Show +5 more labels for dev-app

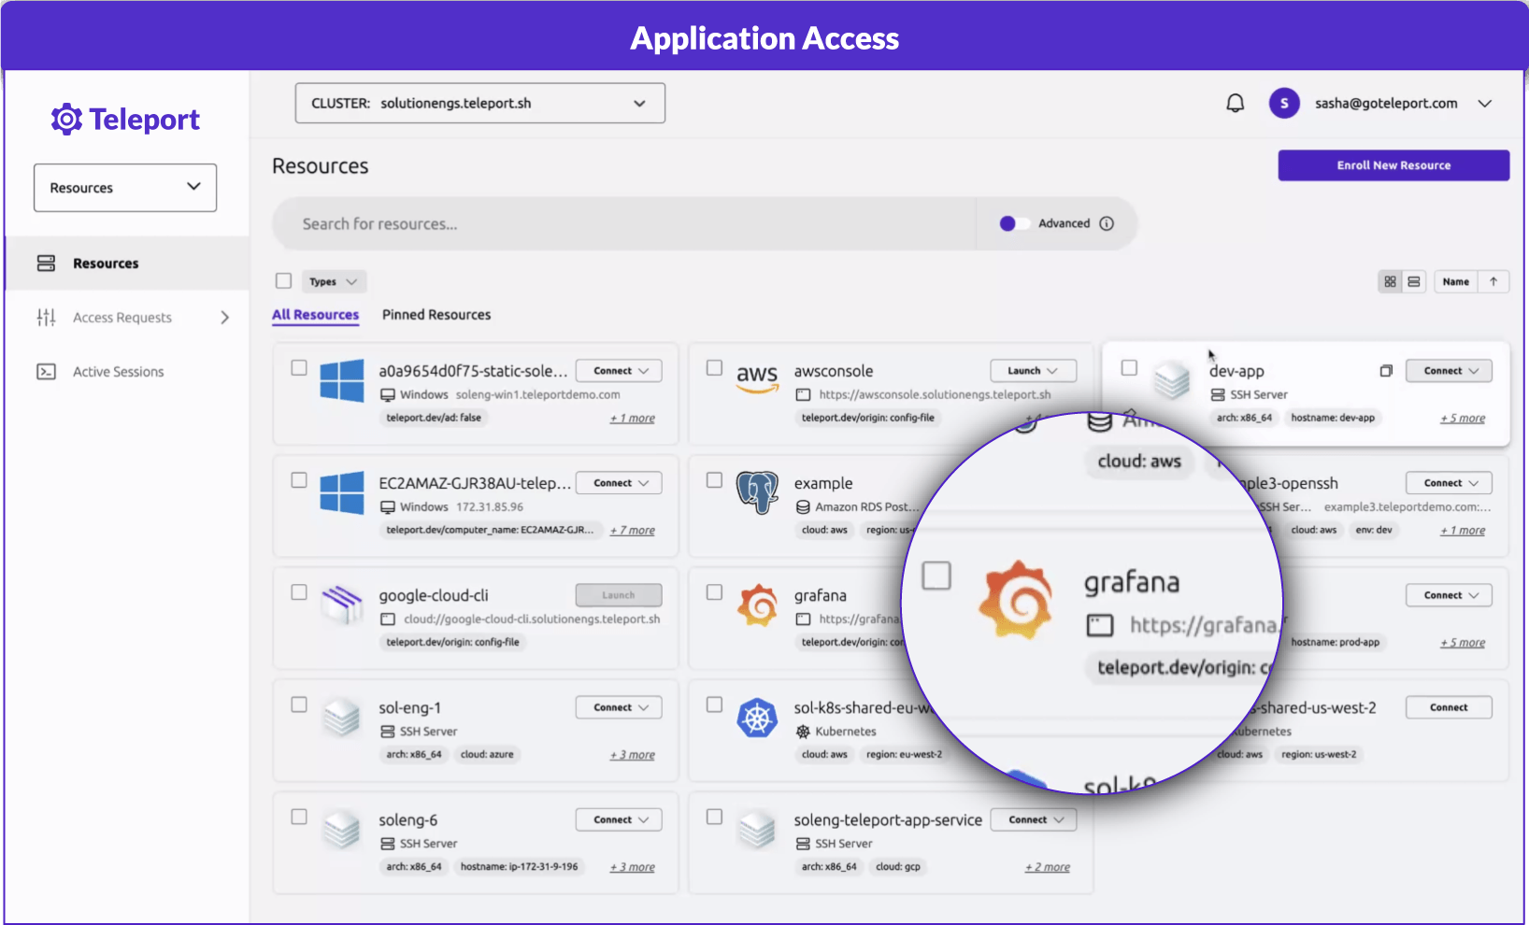[1463, 419]
